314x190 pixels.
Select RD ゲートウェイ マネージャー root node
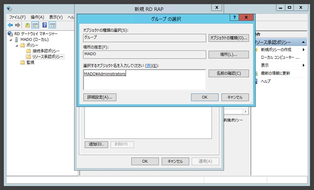pos(36,34)
